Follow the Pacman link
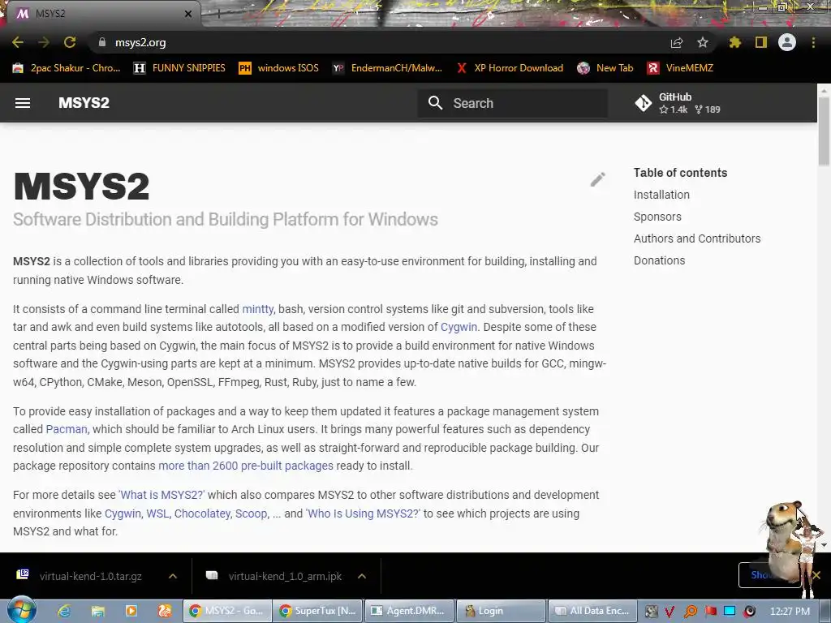Image resolution: width=831 pixels, height=623 pixels. coord(67,429)
